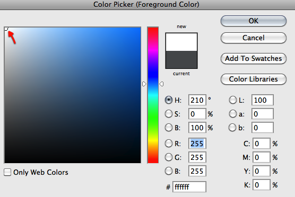Click the L field showing 100
The width and height of the screenshot is (295, 197).
(263, 100)
